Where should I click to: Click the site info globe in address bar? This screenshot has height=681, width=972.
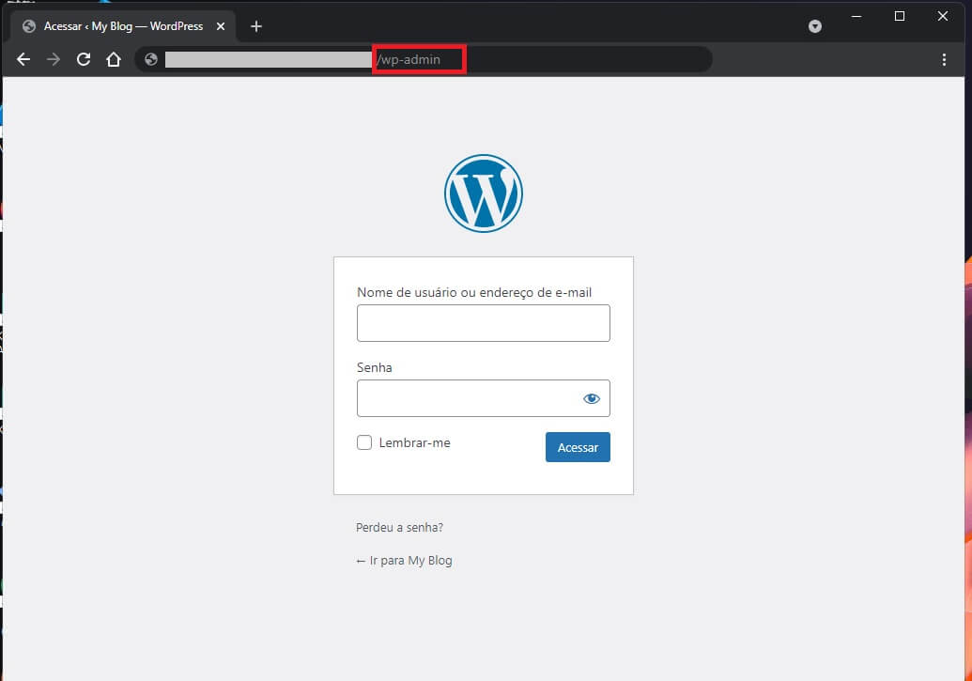150,59
